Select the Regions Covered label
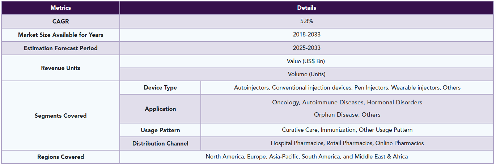The height and width of the screenshot is (165, 496). [60, 157]
